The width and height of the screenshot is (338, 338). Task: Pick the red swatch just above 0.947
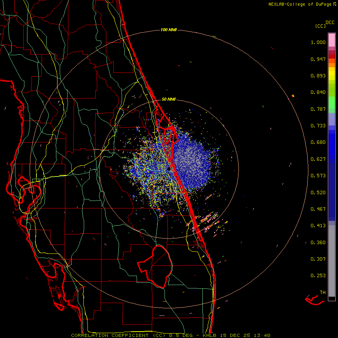click(x=332, y=56)
